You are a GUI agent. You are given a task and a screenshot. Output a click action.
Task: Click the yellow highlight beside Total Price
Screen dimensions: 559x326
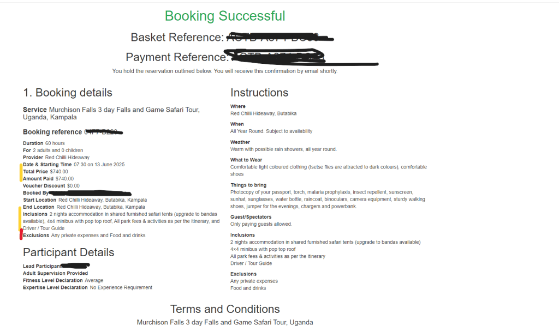point(21,172)
